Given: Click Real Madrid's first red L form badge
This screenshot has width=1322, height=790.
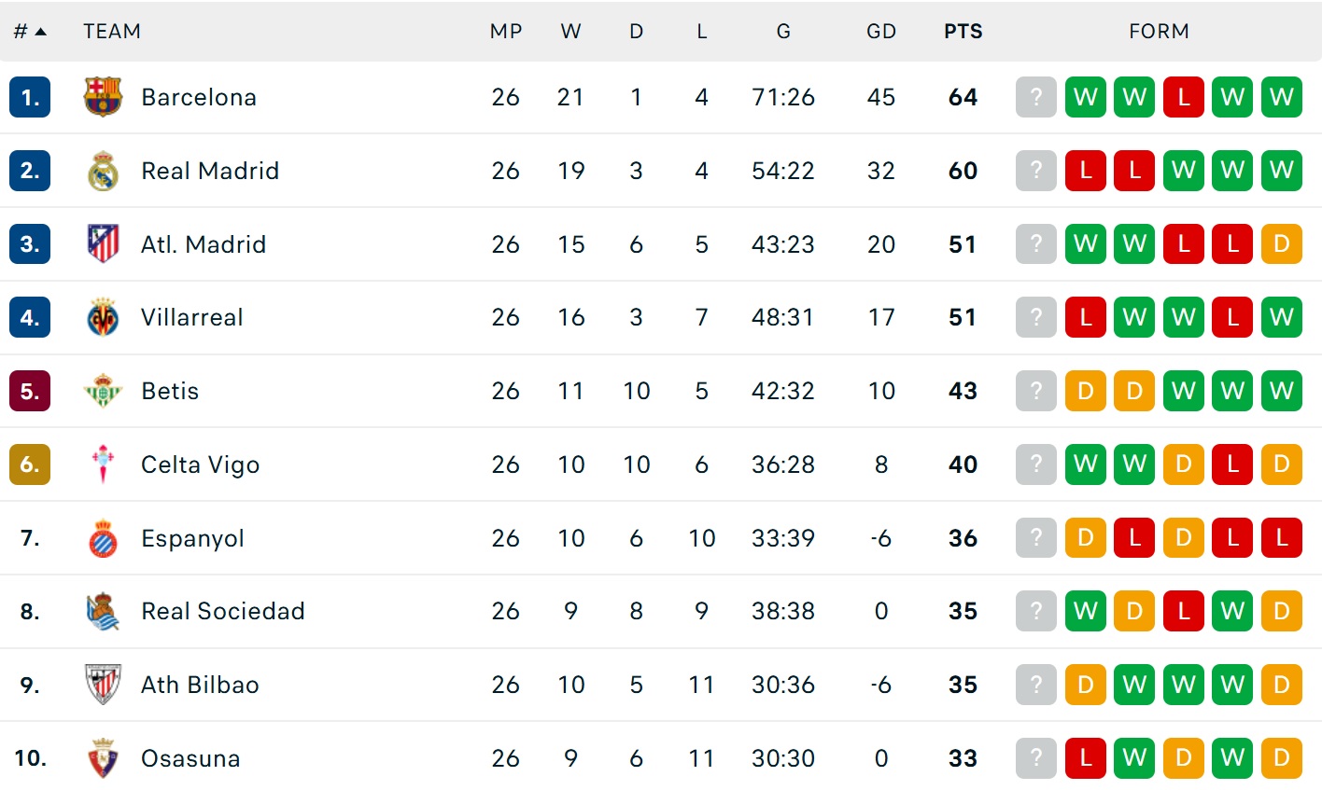Looking at the screenshot, I should (1085, 171).
